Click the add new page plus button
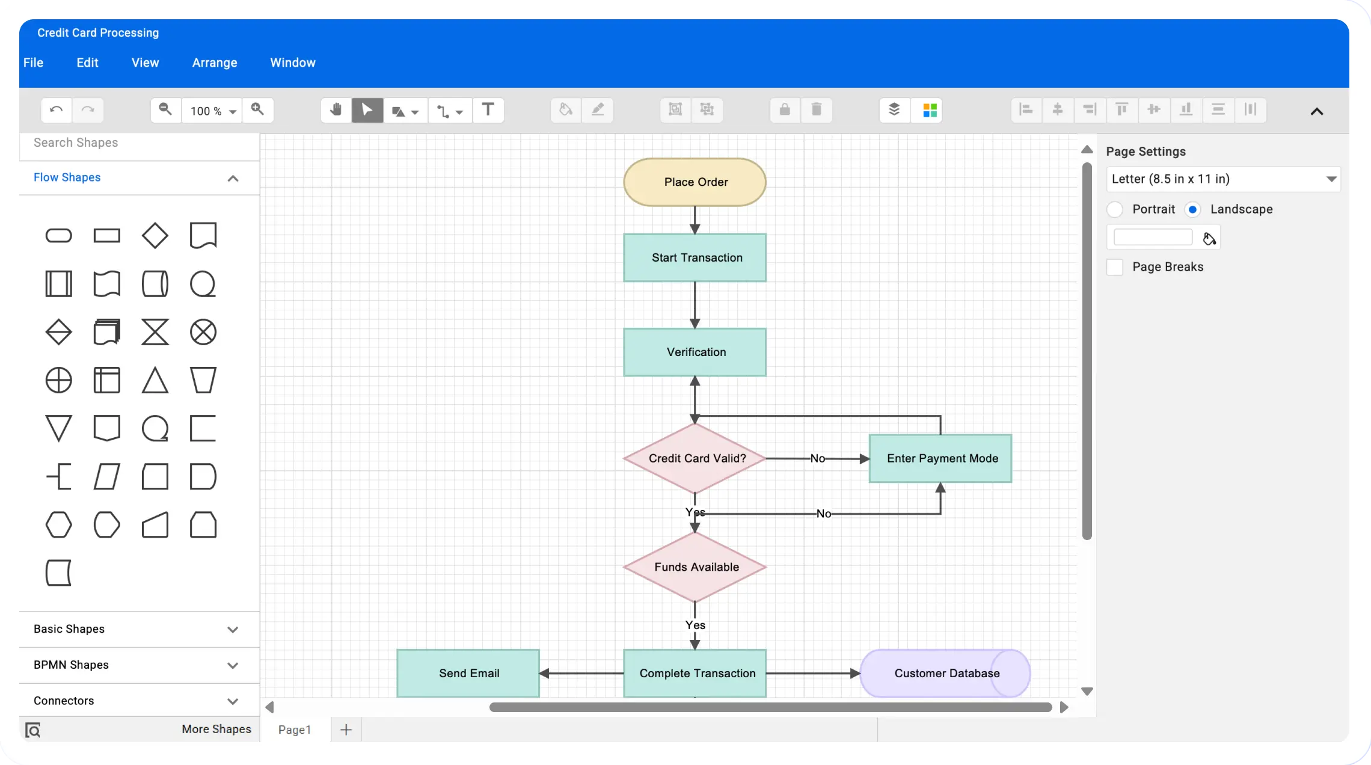 click(x=346, y=730)
